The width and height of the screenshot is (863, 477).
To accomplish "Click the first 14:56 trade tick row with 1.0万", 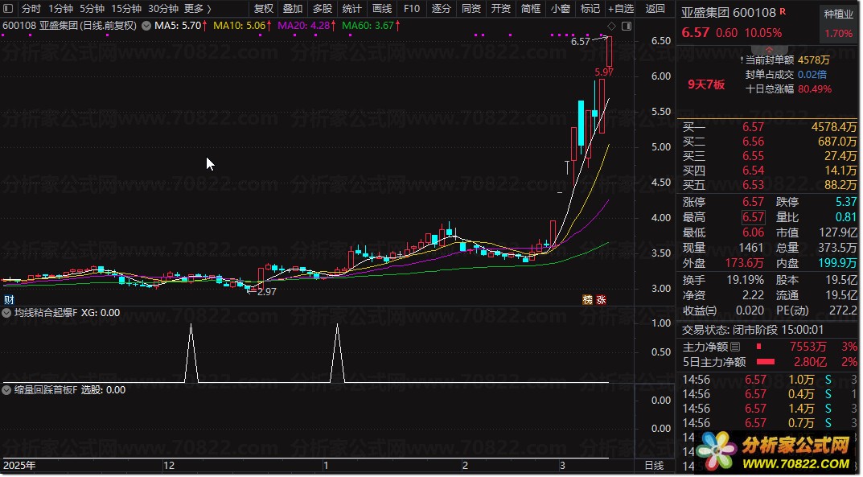I will point(770,380).
